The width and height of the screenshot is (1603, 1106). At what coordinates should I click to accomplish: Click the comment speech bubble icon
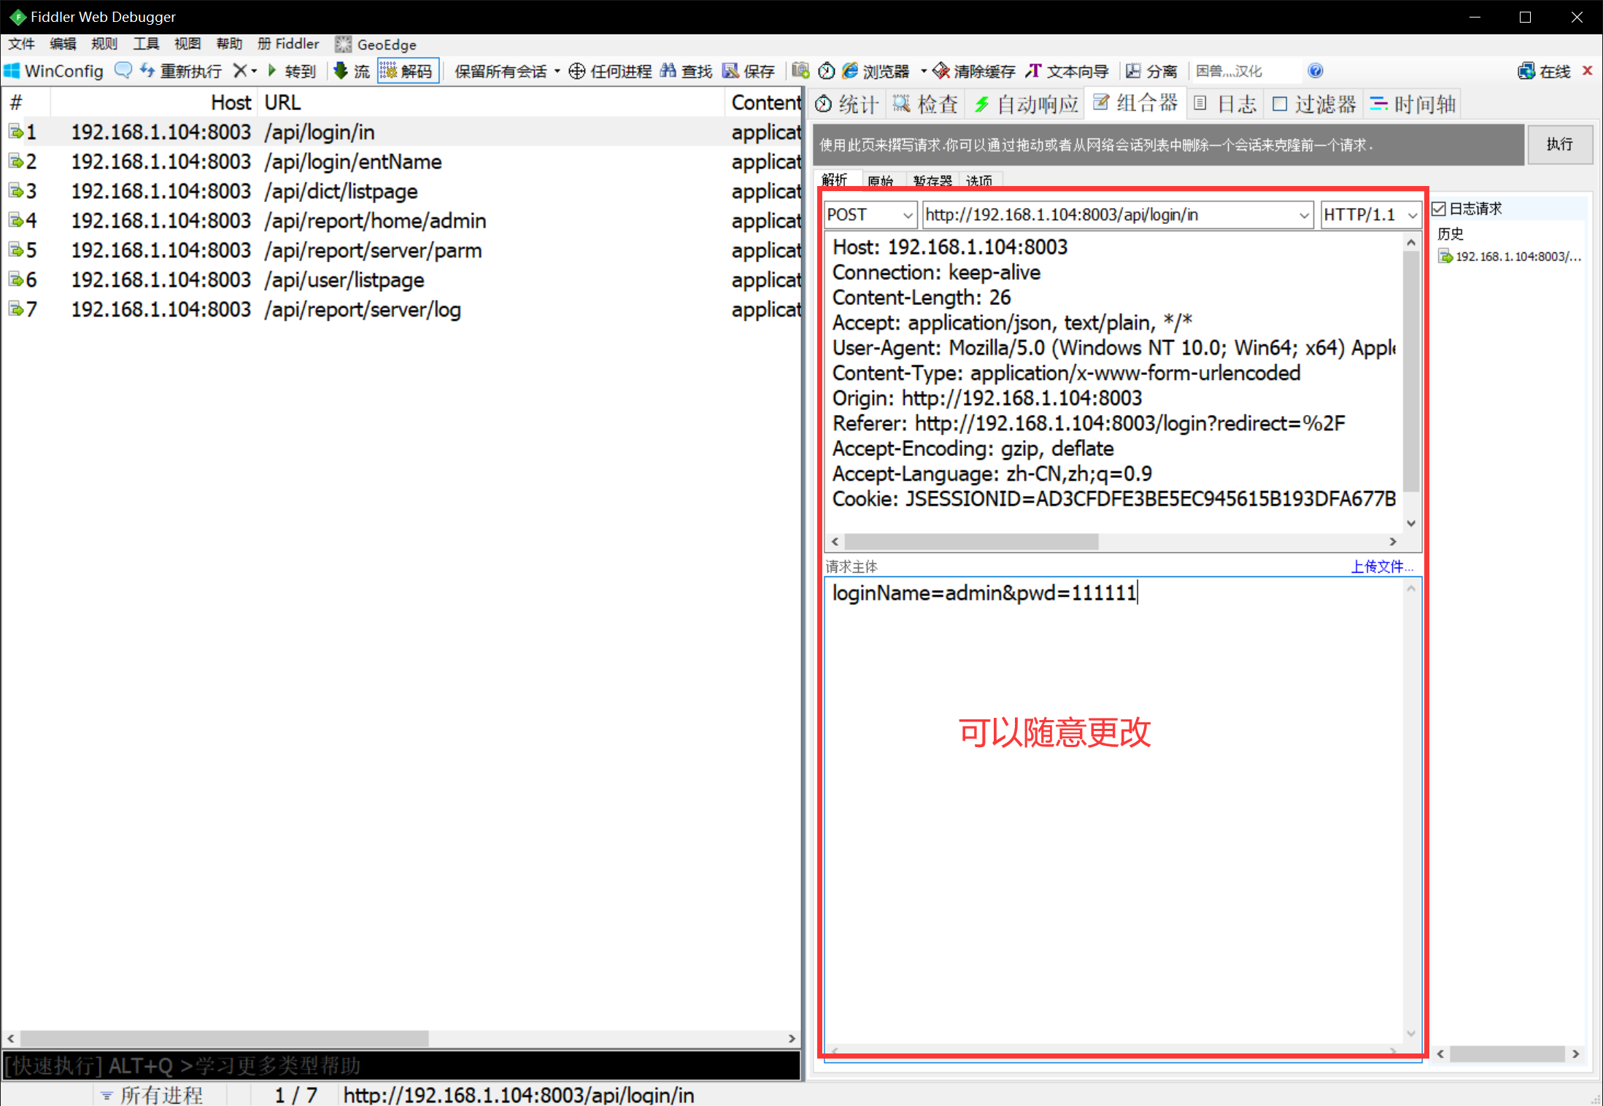click(x=123, y=71)
